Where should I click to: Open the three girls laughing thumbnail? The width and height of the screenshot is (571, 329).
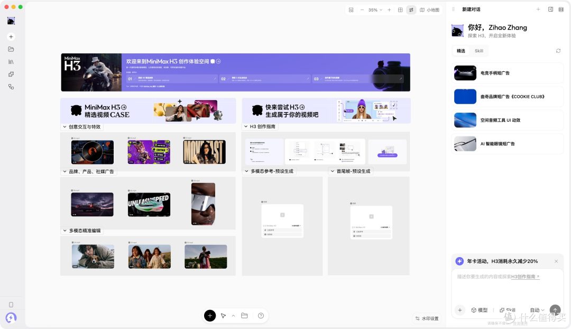click(x=149, y=257)
